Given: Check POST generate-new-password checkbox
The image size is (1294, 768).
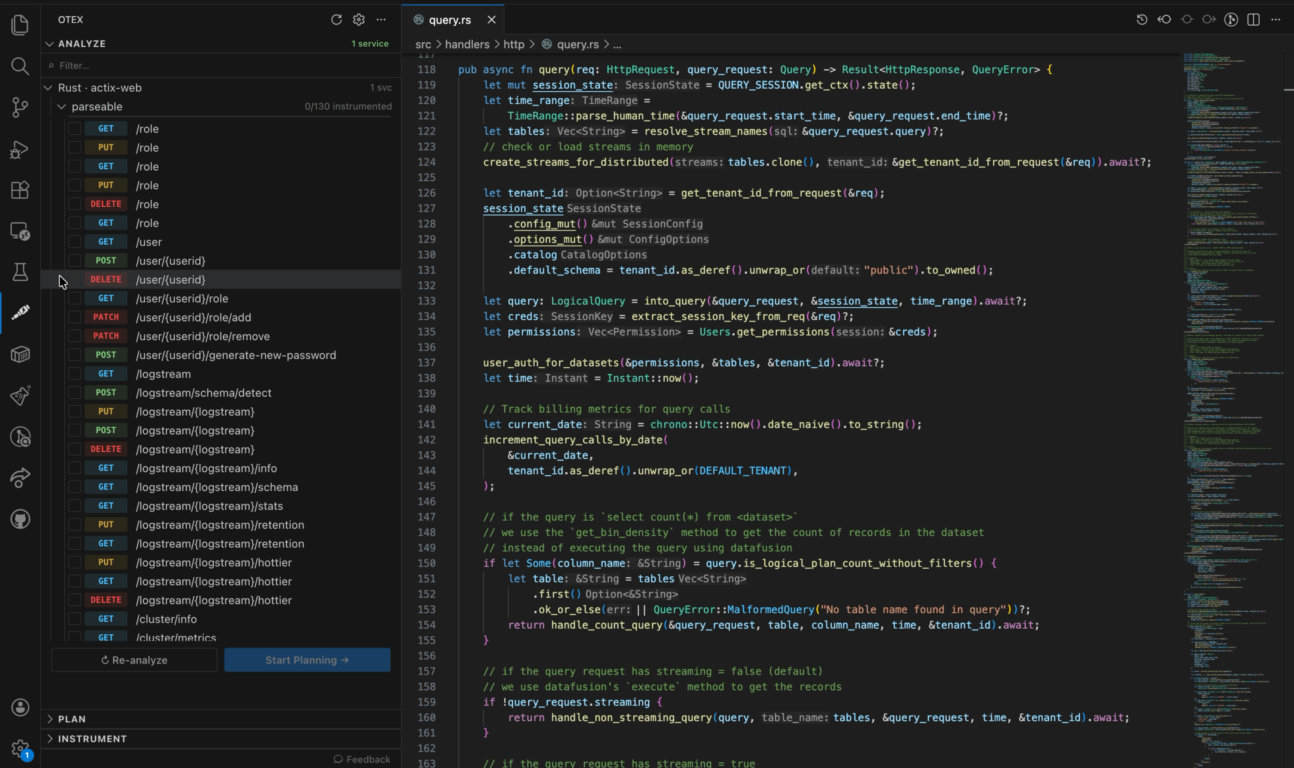Looking at the screenshot, I should point(75,355).
